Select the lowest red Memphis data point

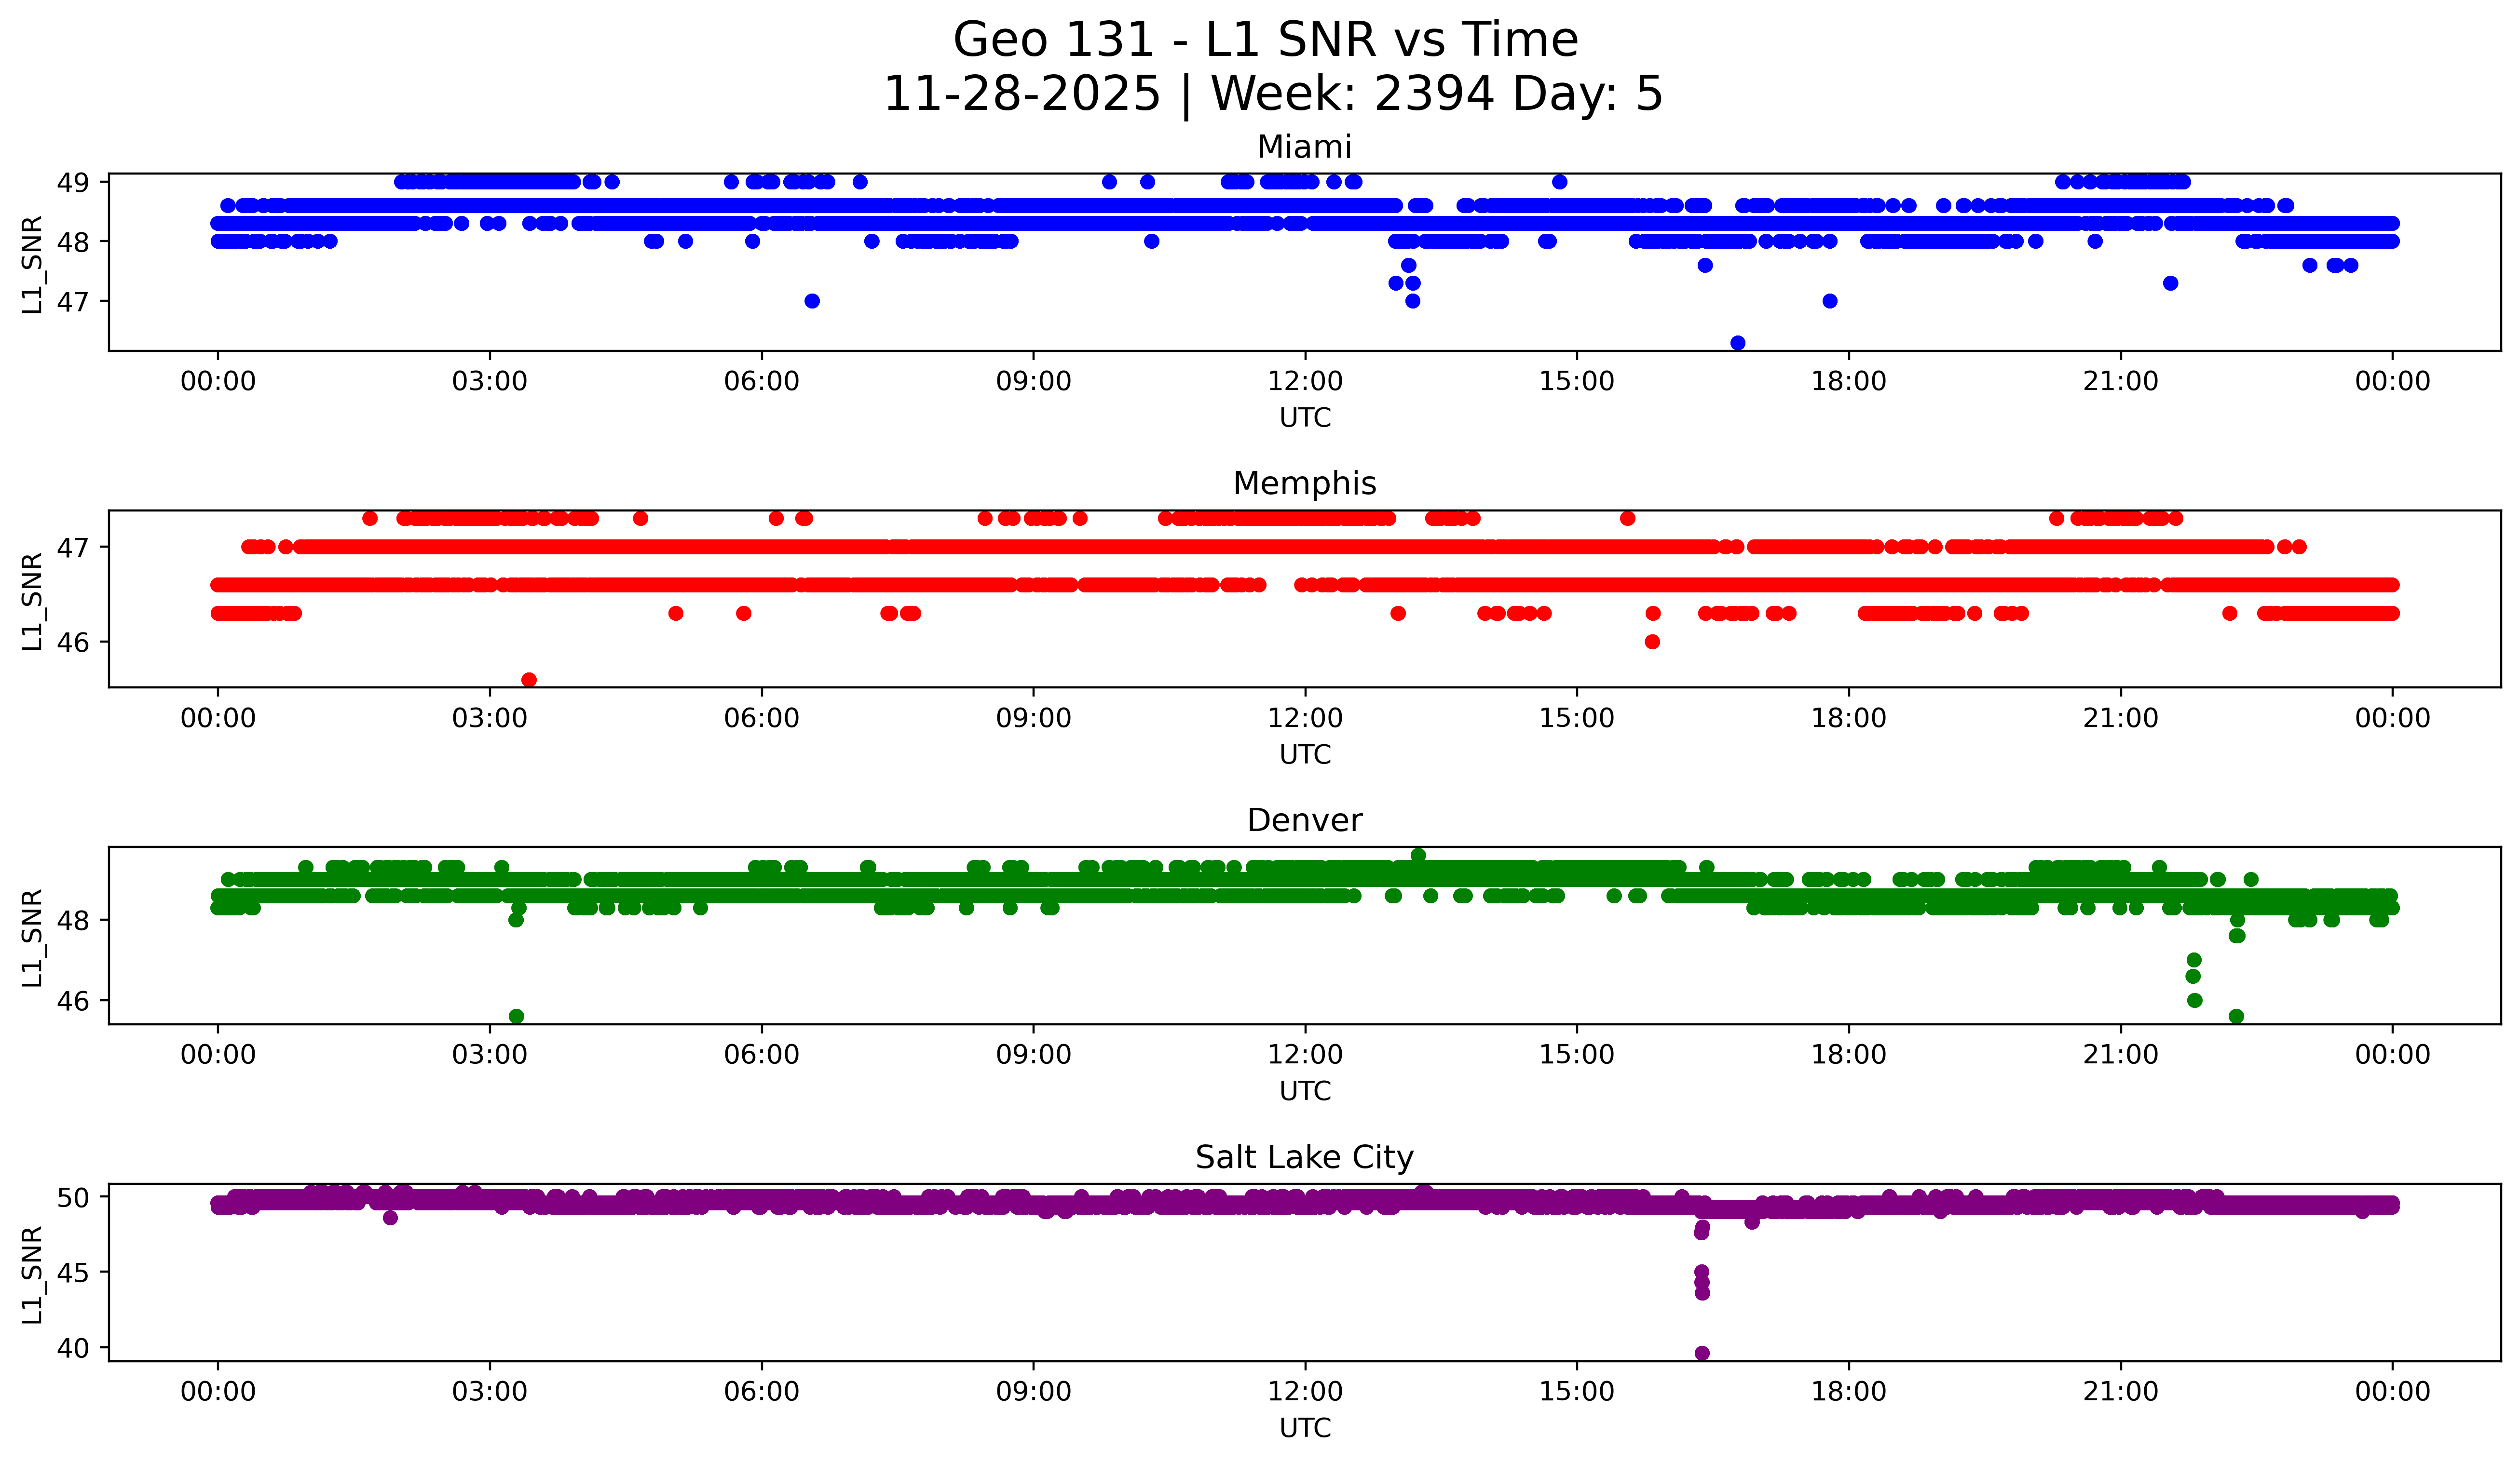tap(529, 680)
